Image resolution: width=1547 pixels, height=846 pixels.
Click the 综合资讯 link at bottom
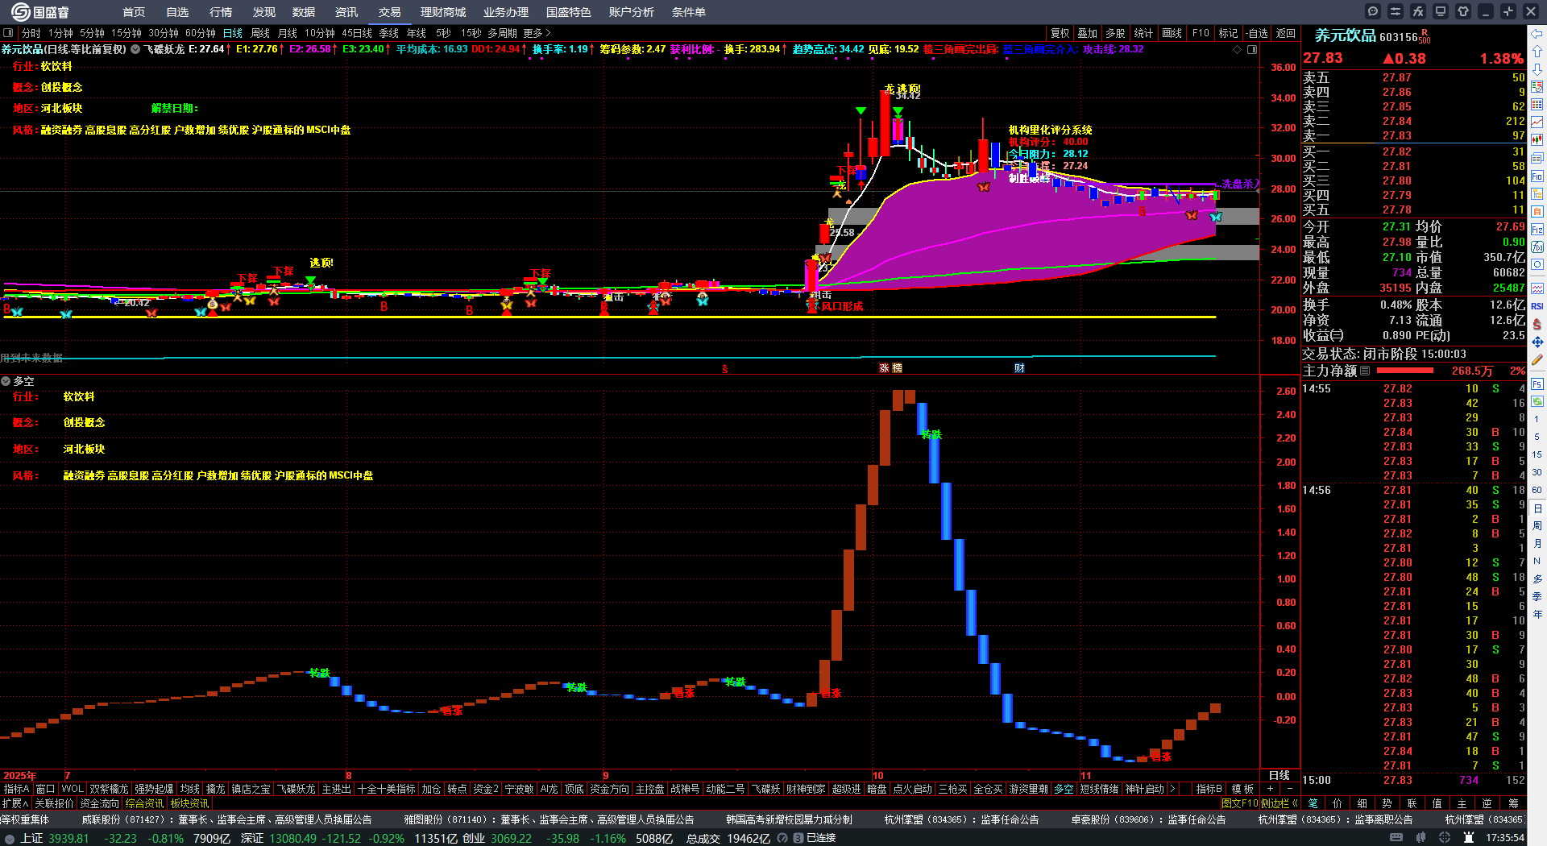144,803
